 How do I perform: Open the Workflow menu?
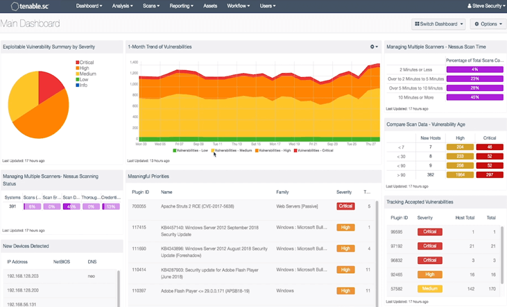coord(239,6)
